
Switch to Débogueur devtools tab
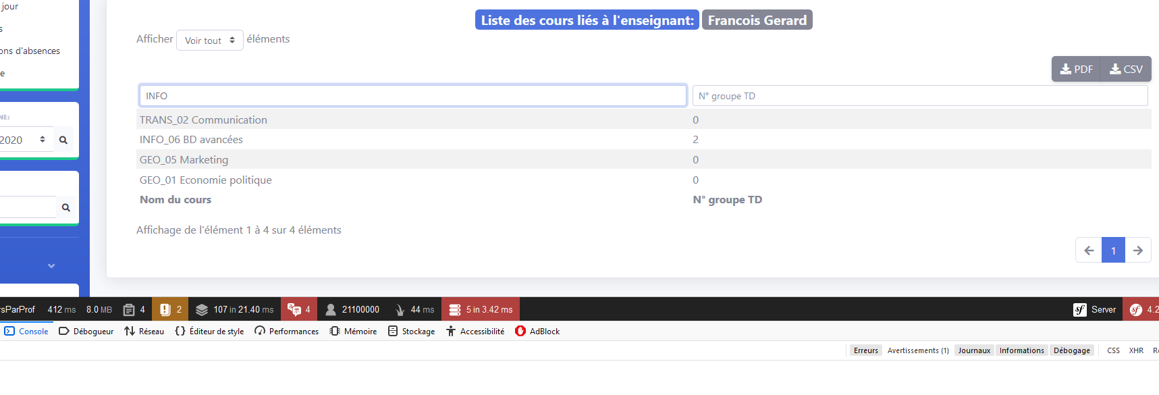click(x=86, y=332)
